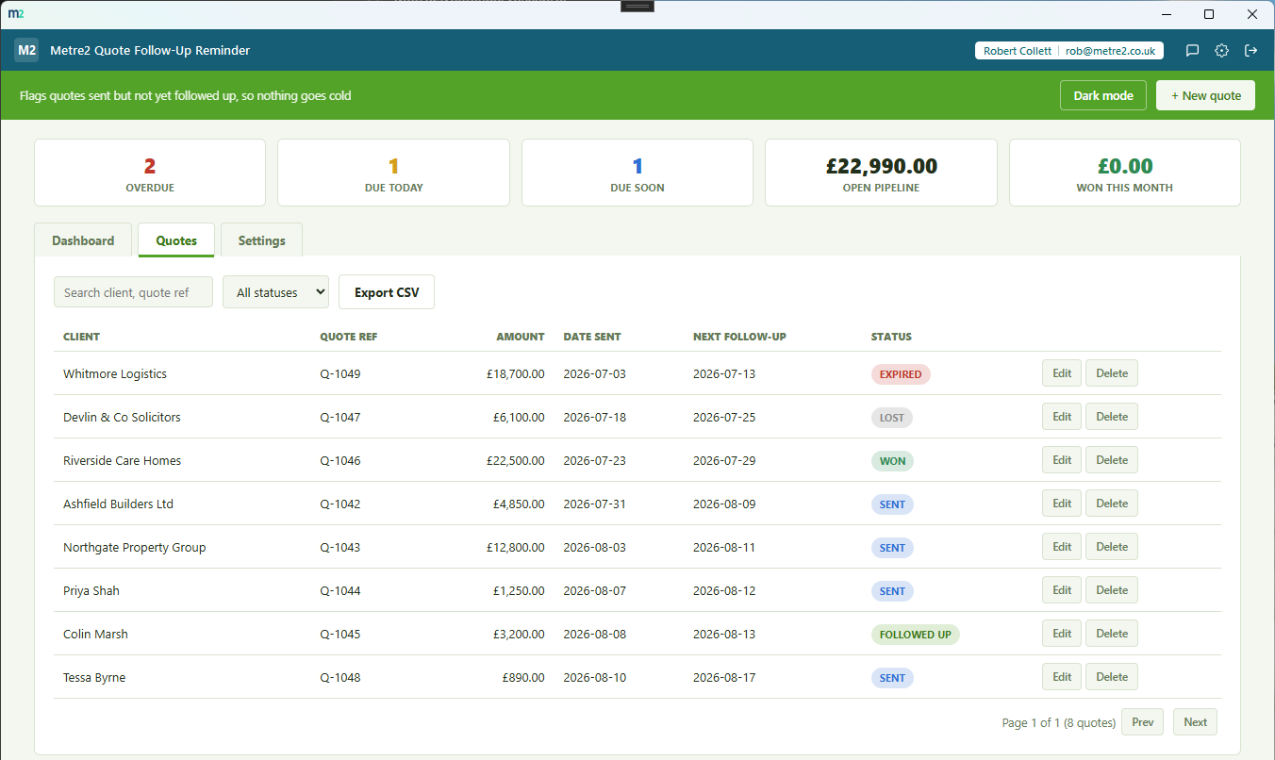Delete the Tessa Byrne quote
The image size is (1275, 760).
pyautogui.click(x=1112, y=677)
